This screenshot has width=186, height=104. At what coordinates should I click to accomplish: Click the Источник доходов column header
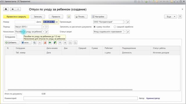pyautogui.click(x=165, y=53)
